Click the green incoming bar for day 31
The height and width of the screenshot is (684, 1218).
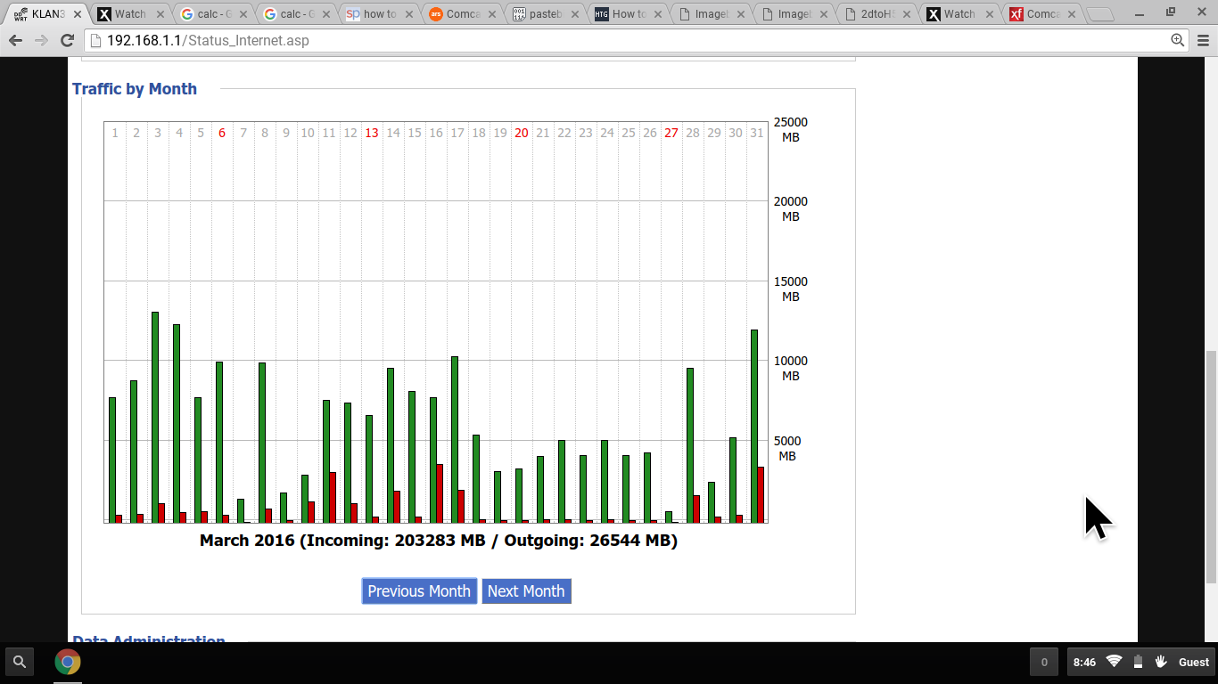pos(754,426)
